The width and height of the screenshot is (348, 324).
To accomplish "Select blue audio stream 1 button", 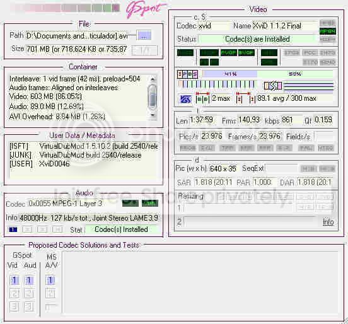I will tap(13, 229).
